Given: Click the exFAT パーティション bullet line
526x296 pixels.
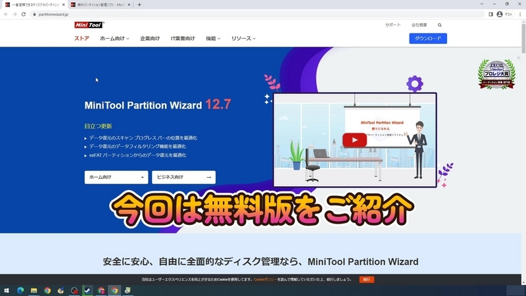Looking at the screenshot, I should pyautogui.click(x=137, y=155).
